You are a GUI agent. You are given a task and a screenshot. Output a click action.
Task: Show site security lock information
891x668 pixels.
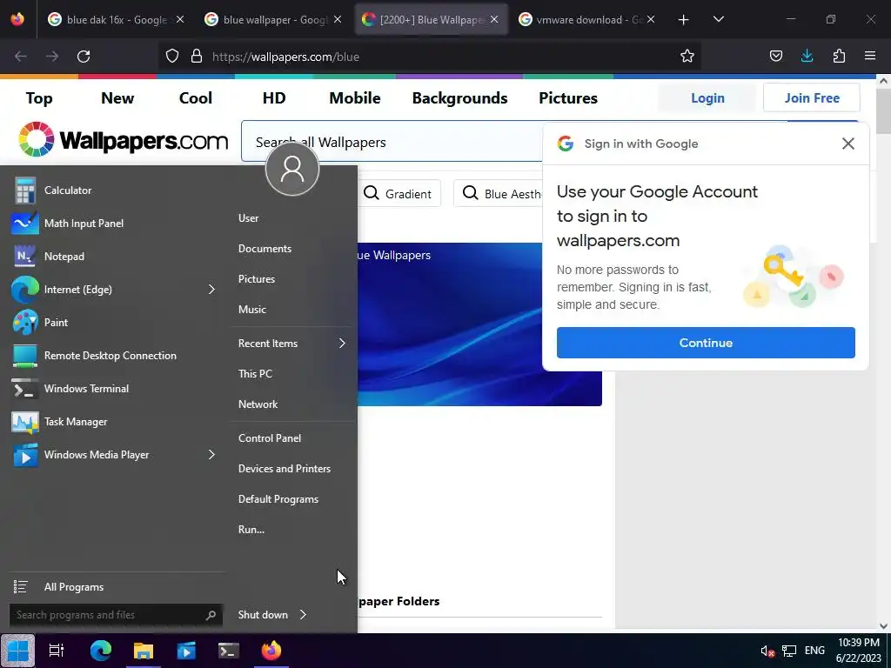pos(197,57)
